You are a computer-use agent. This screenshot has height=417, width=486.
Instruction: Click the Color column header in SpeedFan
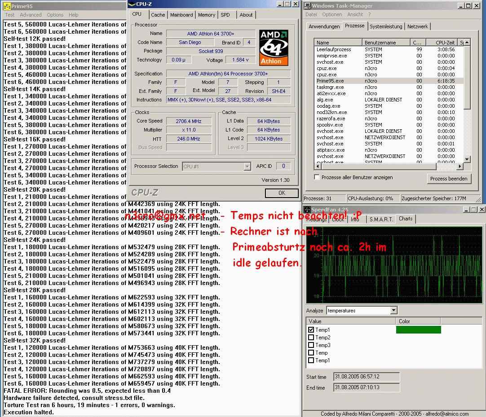418,321
